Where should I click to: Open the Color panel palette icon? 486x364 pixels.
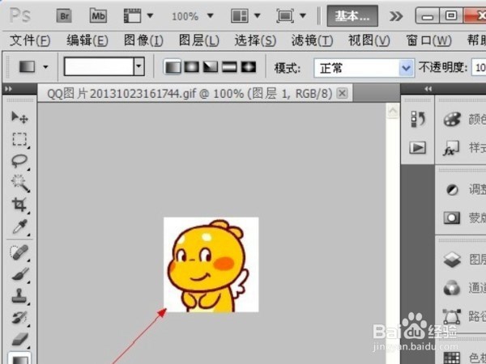[x=452, y=119]
